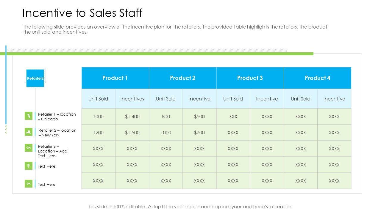Screen dimensions: 381x214
Task: Click the Product 4 header cell
Action: (317, 78)
